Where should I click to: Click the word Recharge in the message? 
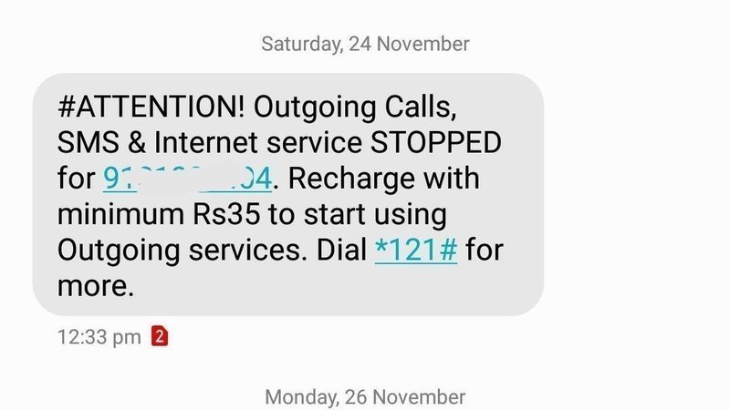click(351, 179)
